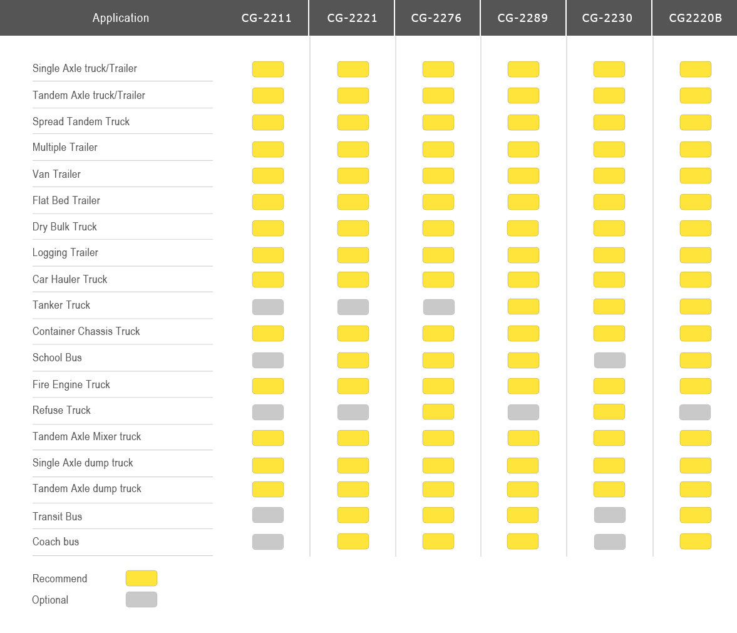Click the Single Axle dump truck label
Image resolution: width=737 pixels, height=633 pixels.
[x=83, y=463]
